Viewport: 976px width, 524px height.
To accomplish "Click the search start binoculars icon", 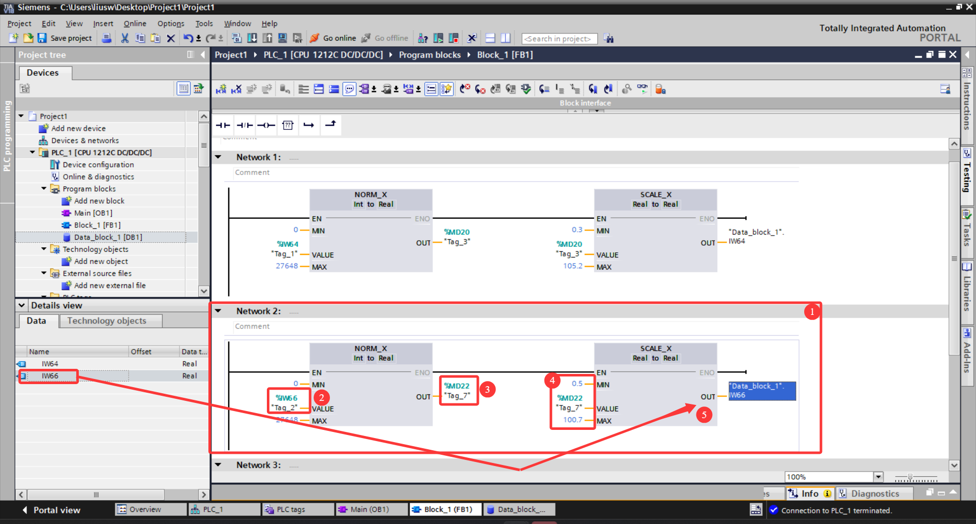I will click(609, 39).
